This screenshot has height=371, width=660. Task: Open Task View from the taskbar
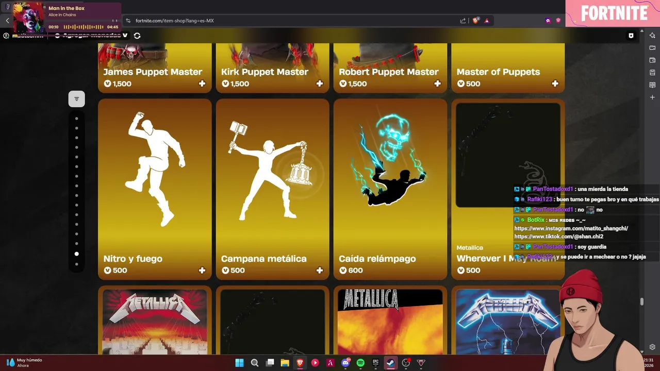pos(270,363)
